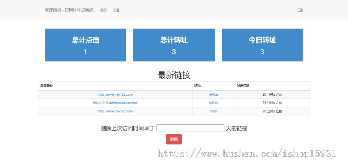Viewport: 348px width, 163px height.
Task: Open short link 9g8qb
Action: pyautogui.click(x=213, y=103)
